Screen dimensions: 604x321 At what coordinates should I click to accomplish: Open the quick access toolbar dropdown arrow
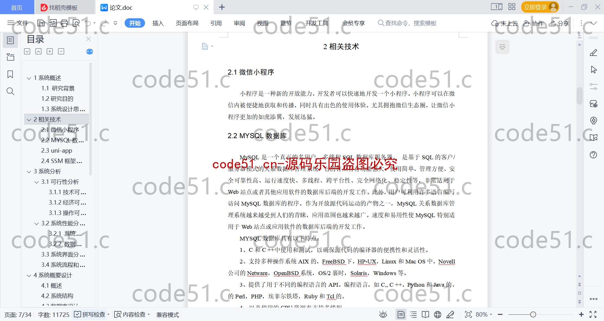click(115, 23)
